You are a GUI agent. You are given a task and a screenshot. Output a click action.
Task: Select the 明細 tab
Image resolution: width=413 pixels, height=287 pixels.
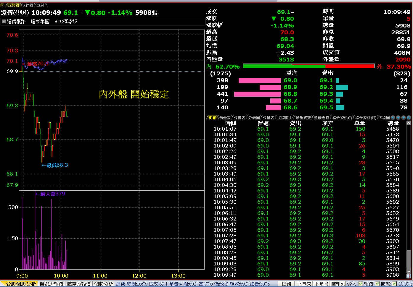click(x=212, y=118)
